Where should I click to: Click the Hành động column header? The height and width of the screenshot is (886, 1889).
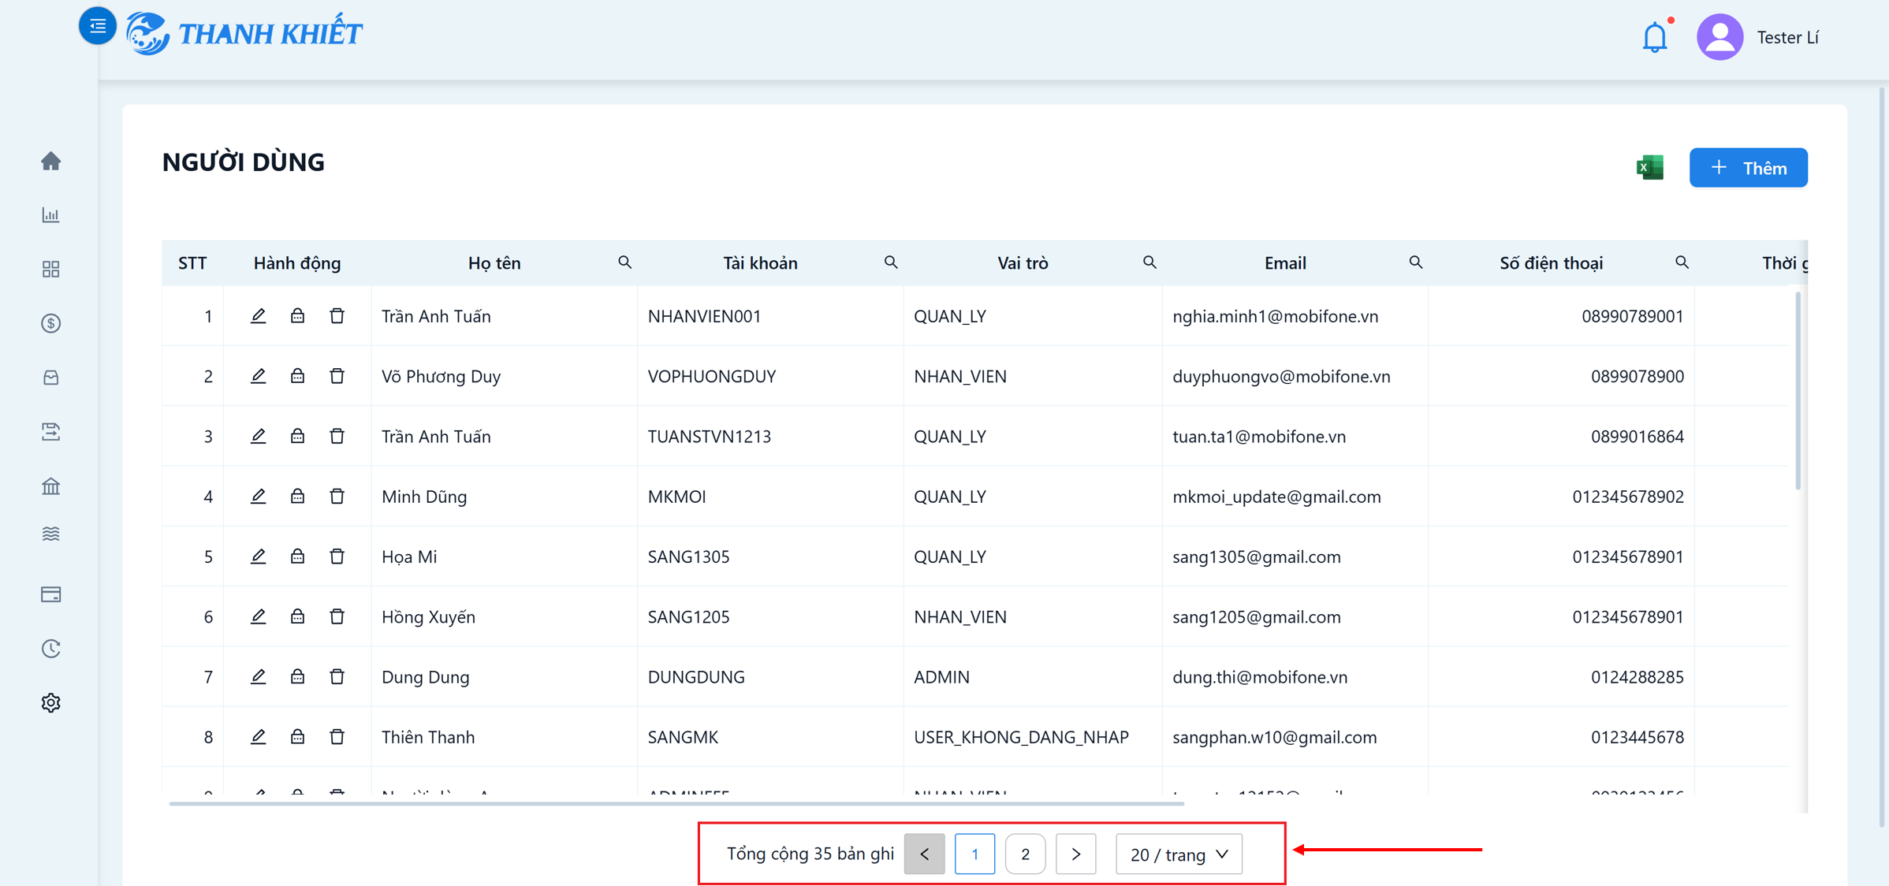pyautogui.click(x=297, y=263)
